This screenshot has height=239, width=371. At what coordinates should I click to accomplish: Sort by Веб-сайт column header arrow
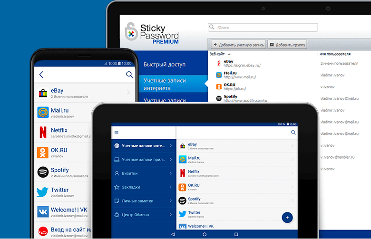229,54
